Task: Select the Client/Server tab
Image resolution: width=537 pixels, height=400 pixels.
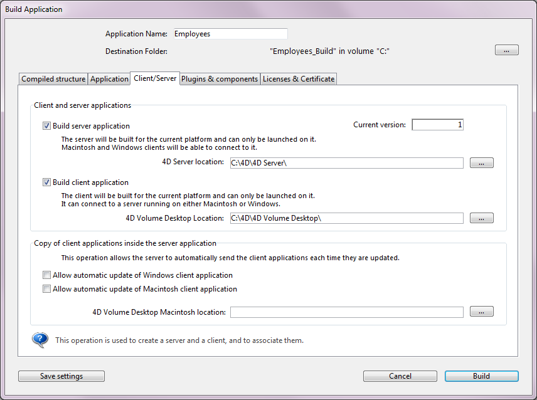Action: coord(155,78)
